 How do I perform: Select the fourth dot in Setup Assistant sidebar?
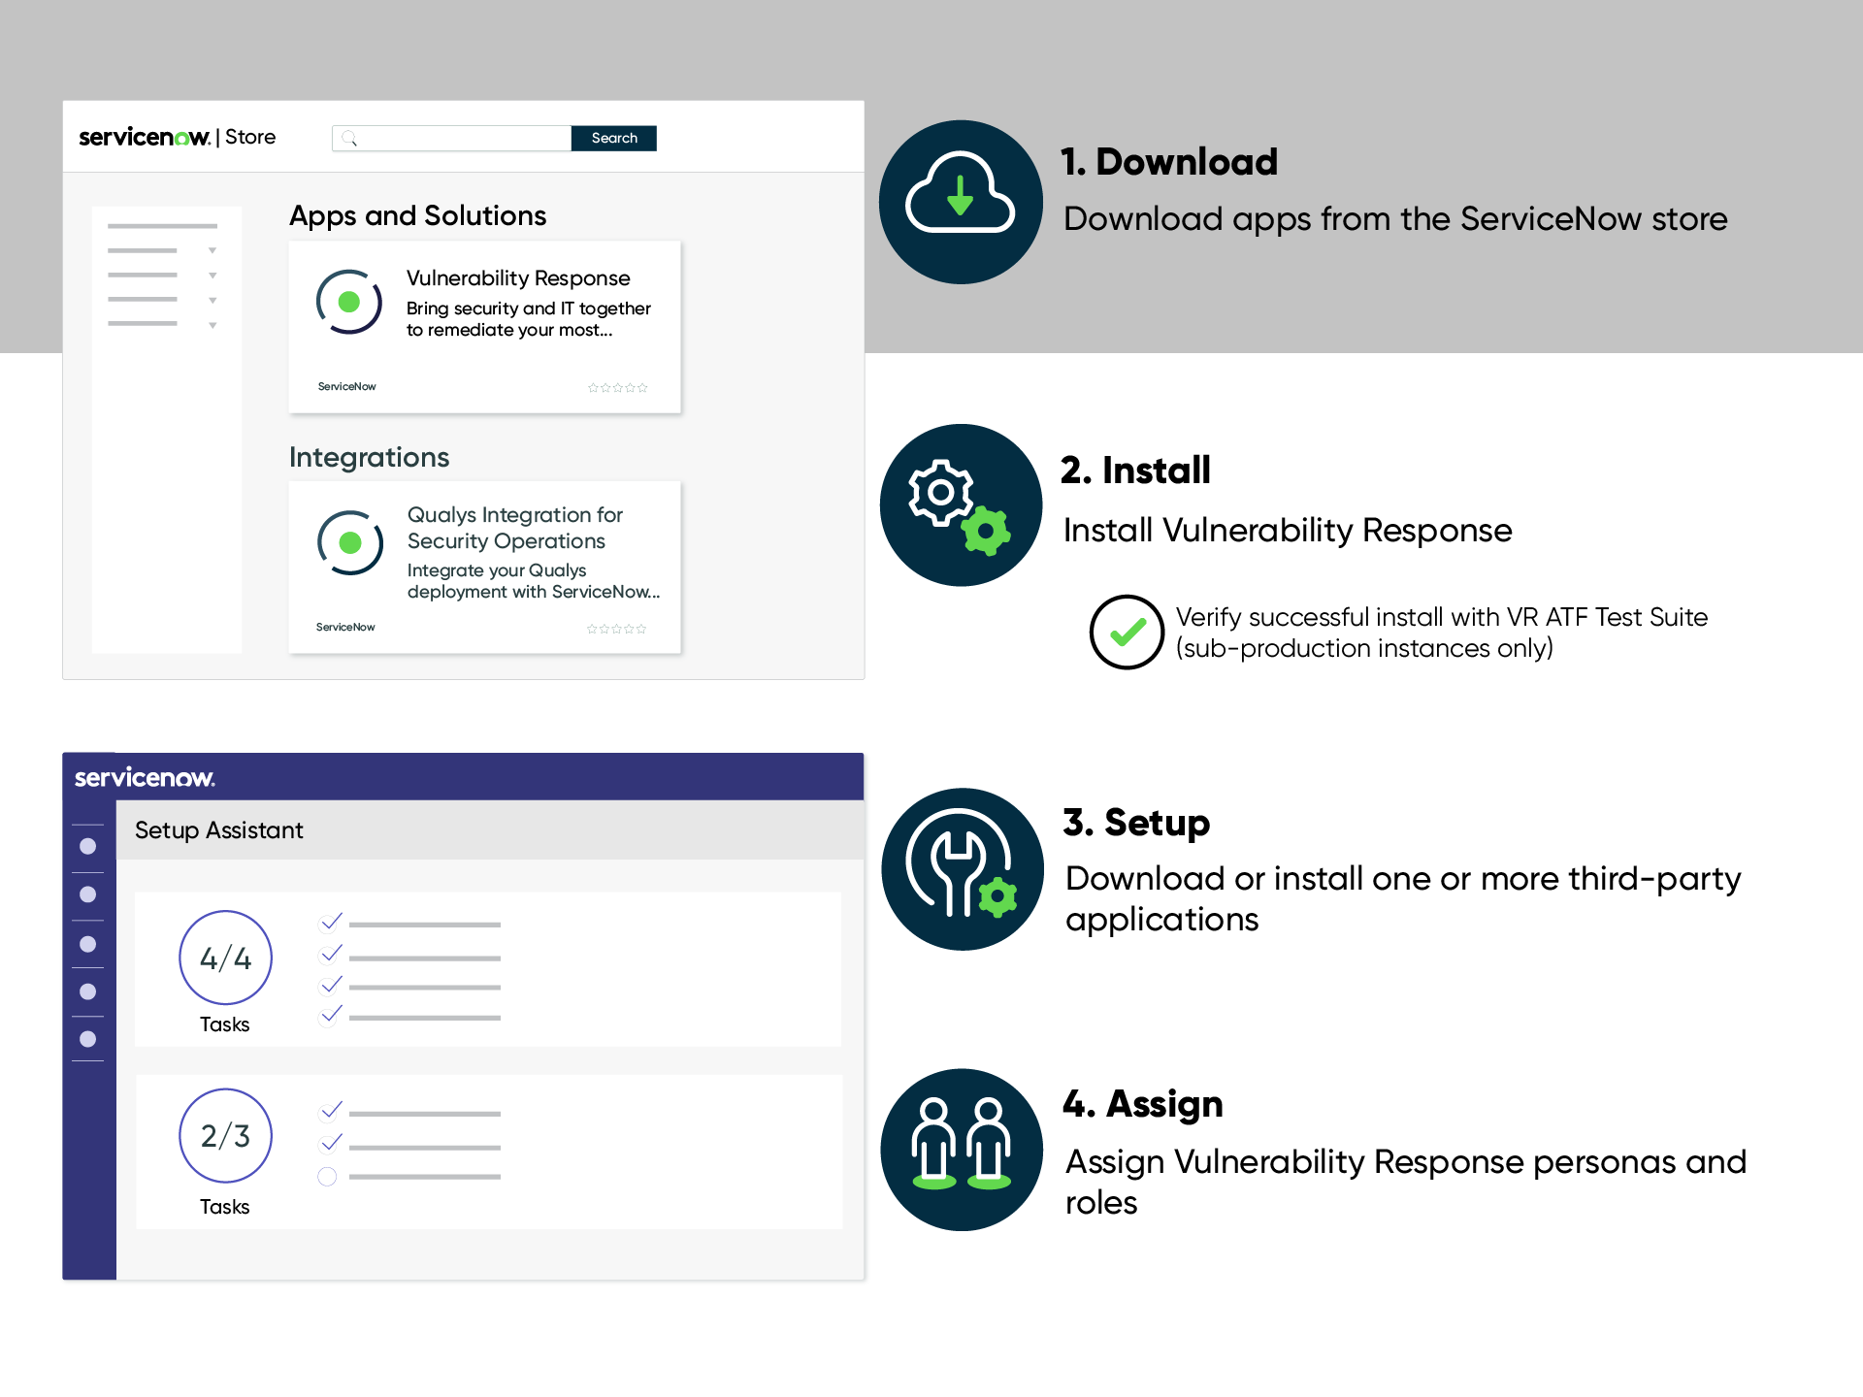tap(88, 991)
